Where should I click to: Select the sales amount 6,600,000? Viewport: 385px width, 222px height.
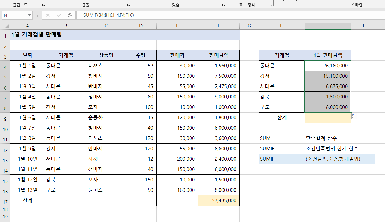(x=219, y=149)
